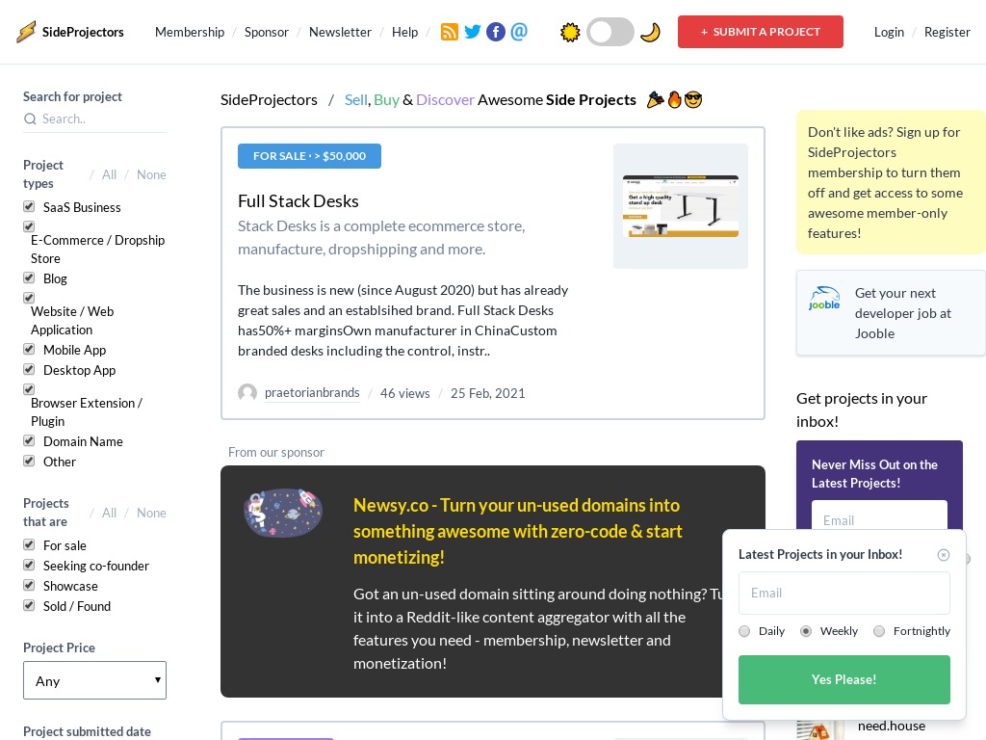Screen dimensions: 986x740
Task: Select the Daily frequency radio
Action: (744, 631)
